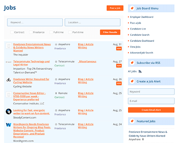Enable the Part-time filter checkbox
Image resolution: width=178 pixels, height=143 pixels.
coord(70,32)
